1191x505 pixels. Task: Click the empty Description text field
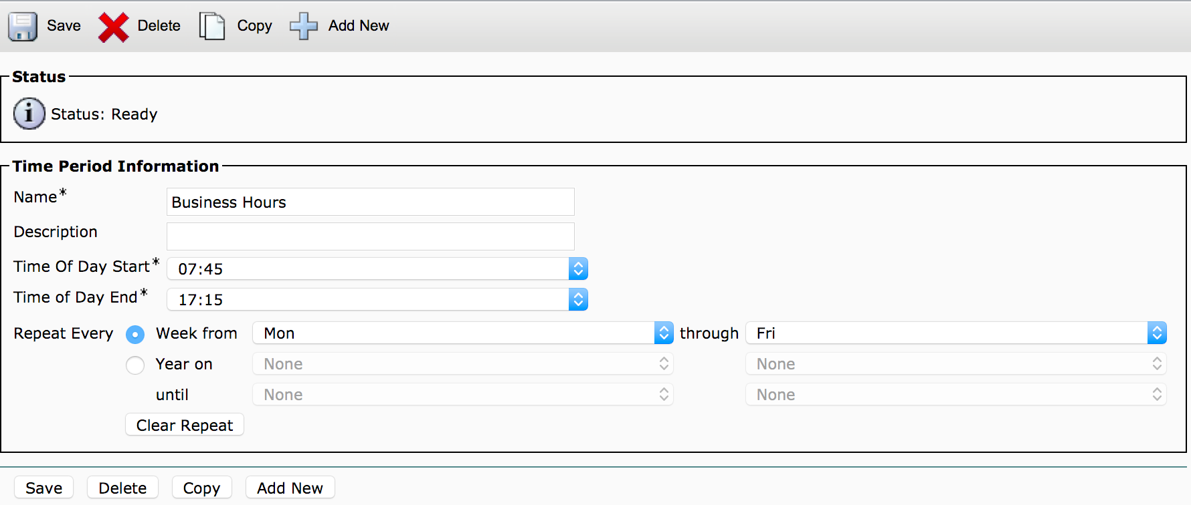coord(370,236)
